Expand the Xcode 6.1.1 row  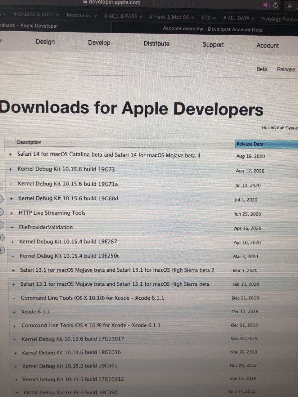point(14,312)
